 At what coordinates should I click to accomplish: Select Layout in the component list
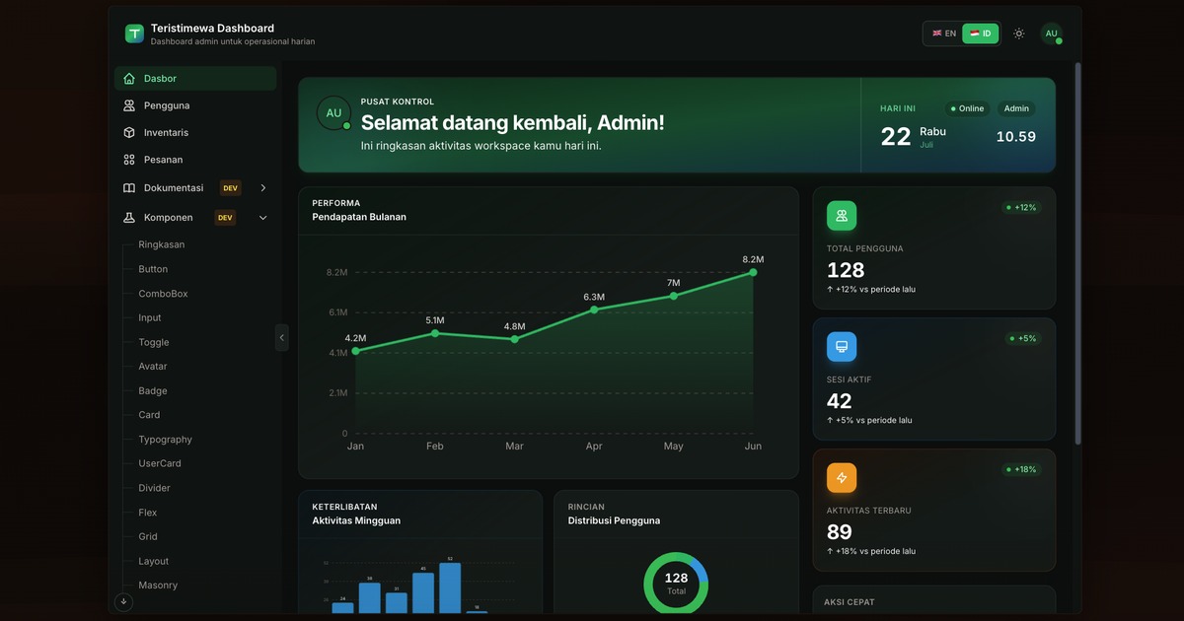pyautogui.click(x=154, y=561)
